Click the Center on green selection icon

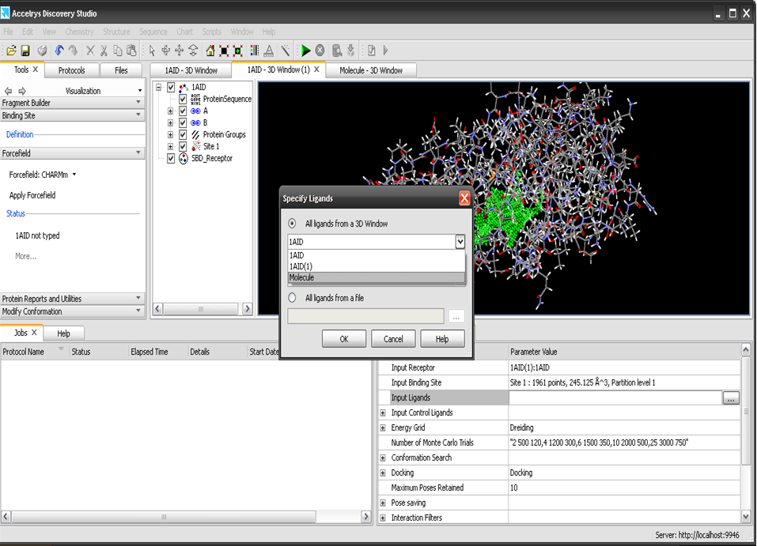coord(238,51)
